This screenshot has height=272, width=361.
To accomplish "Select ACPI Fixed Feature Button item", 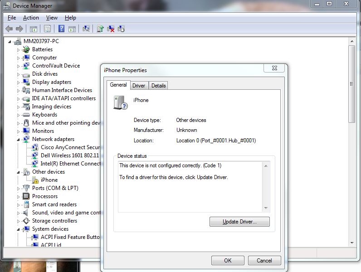I will tap(70, 237).
